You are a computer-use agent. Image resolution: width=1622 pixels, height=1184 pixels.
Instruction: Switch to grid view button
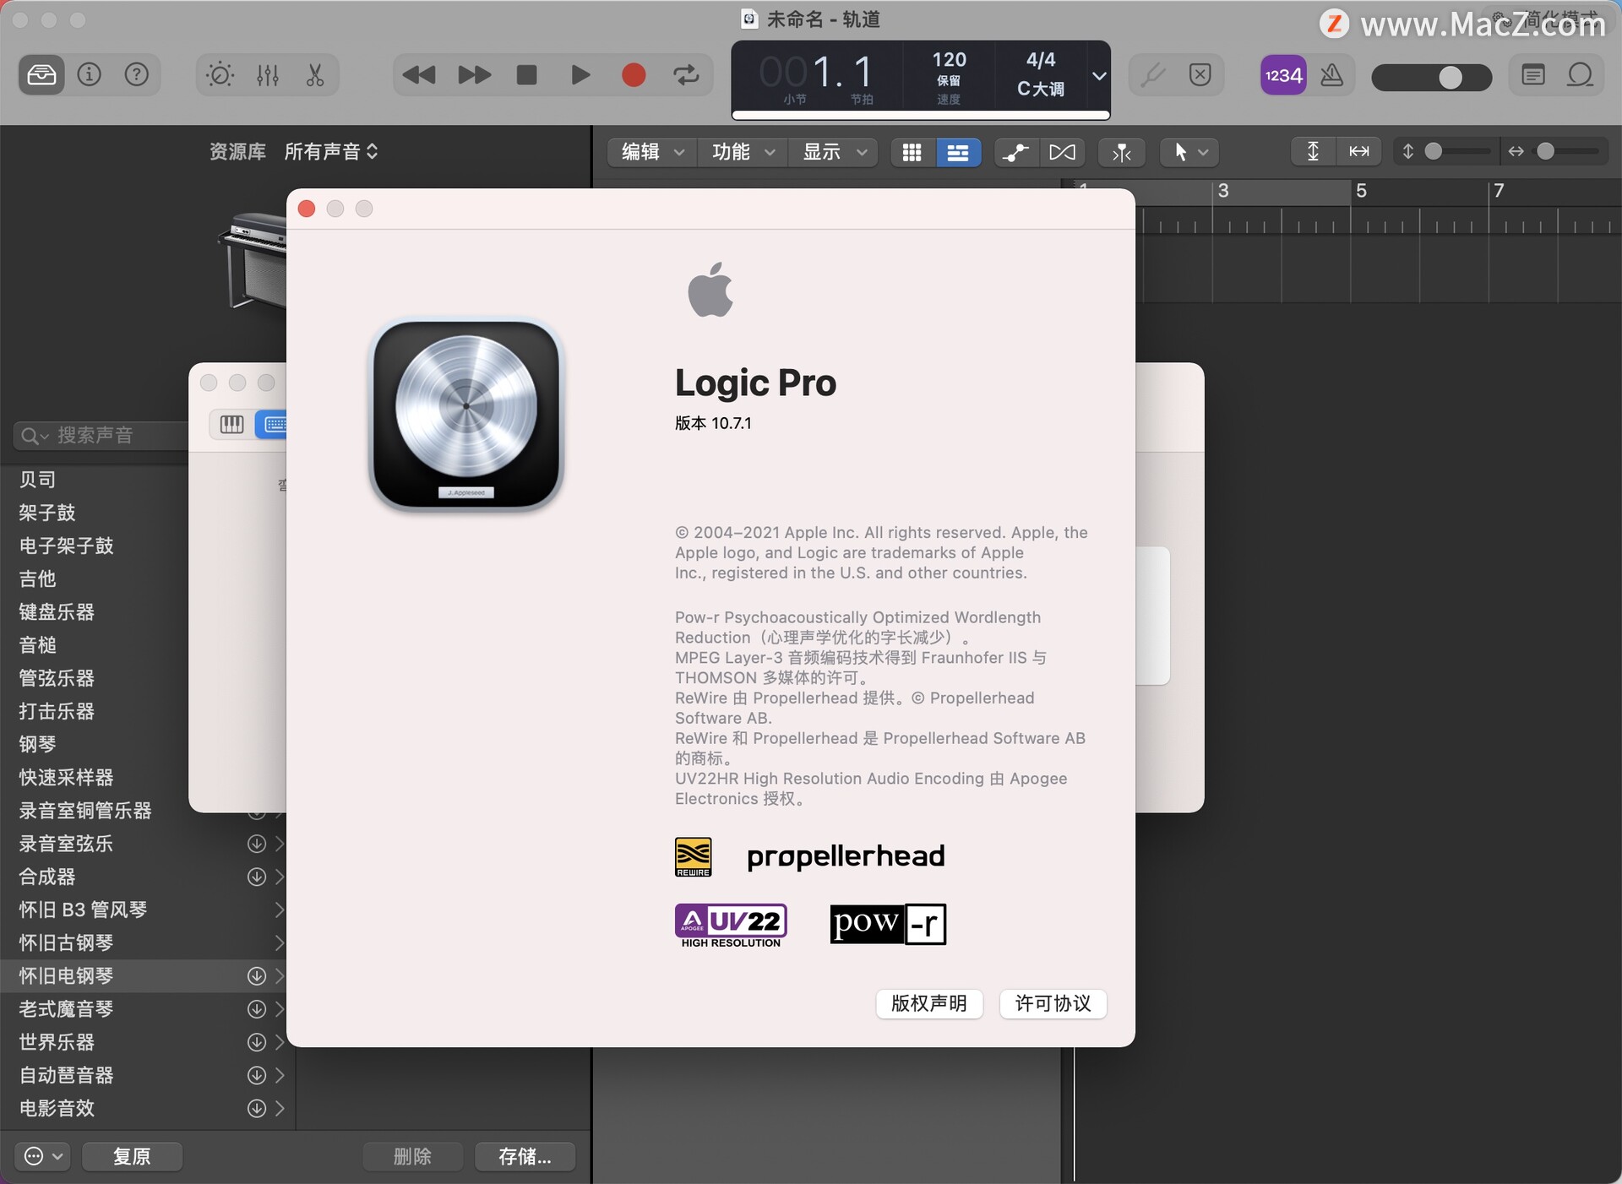[x=912, y=152]
